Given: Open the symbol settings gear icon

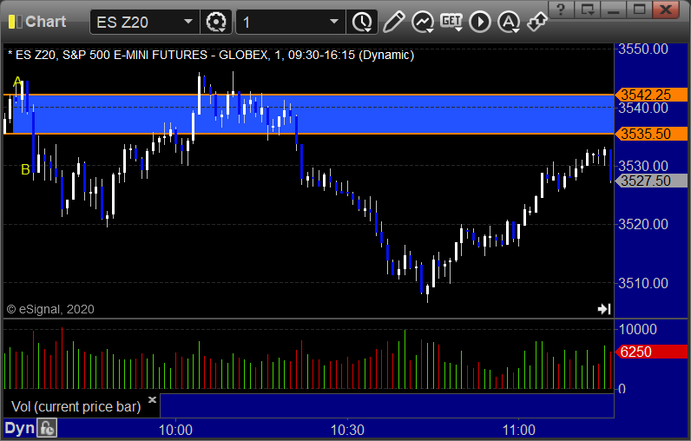Looking at the screenshot, I should point(216,22).
